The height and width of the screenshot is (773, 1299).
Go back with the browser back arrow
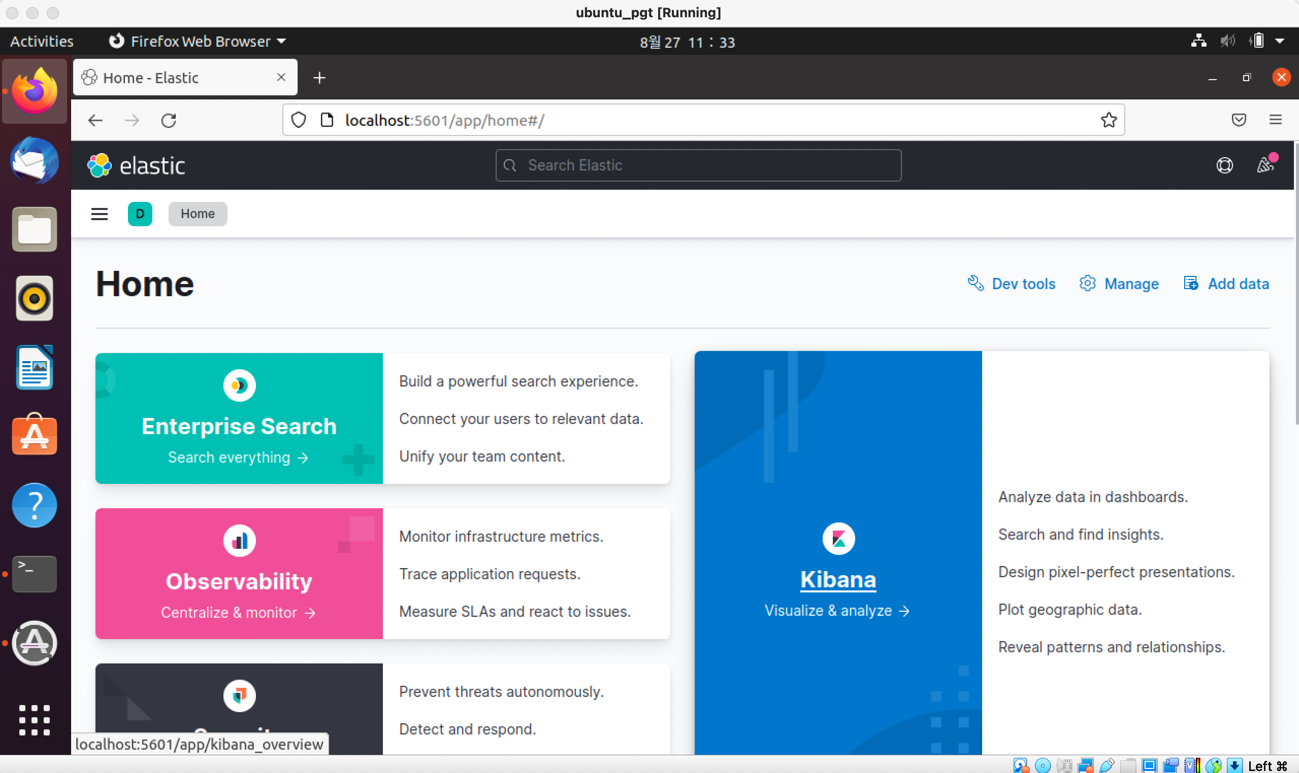95,120
